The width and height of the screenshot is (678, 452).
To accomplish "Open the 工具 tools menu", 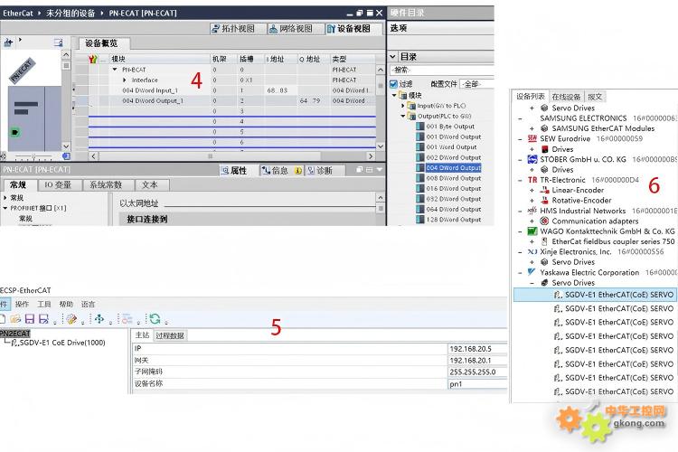I will click(43, 304).
